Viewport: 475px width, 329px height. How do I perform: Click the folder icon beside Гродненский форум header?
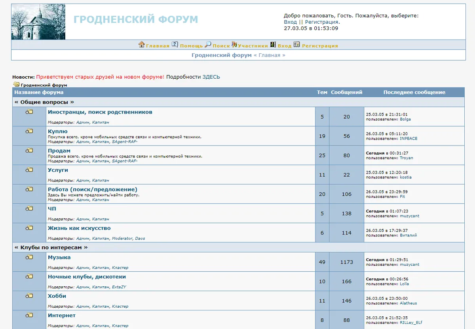(16, 84)
